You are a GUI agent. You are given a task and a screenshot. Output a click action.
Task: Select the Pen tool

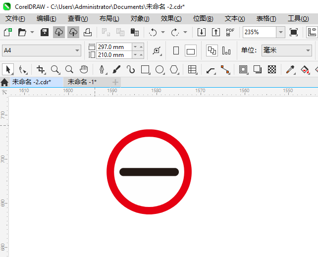[x=102, y=69]
